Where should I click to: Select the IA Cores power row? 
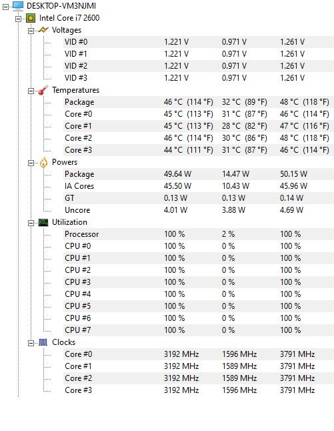199,186
